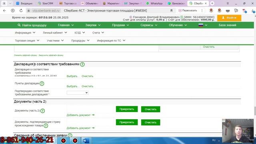Viewport: 256px width, 144px height.
Task: Click Очистить link for Декларация о соответствии
Action: tap(87, 76)
